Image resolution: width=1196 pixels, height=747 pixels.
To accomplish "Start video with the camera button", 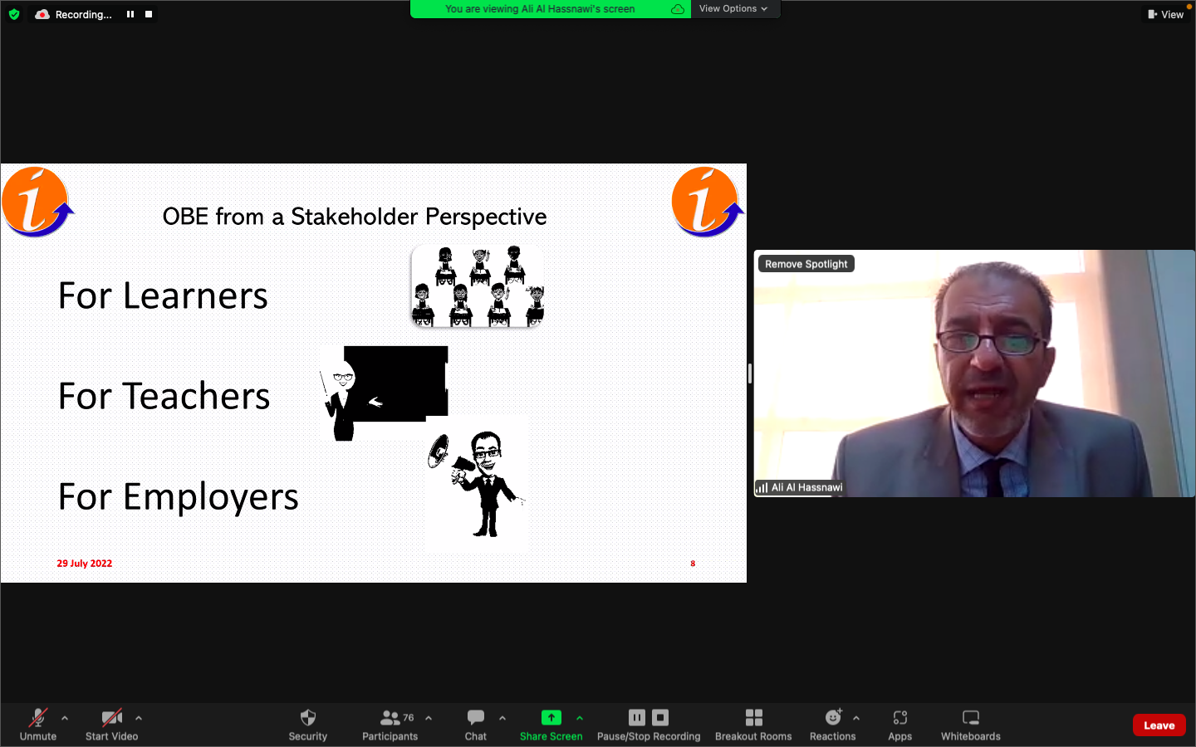I will point(111,718).
